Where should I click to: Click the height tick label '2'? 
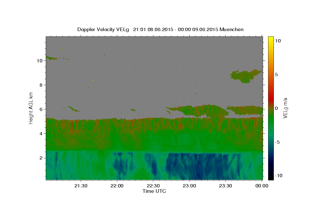(41, 158)
